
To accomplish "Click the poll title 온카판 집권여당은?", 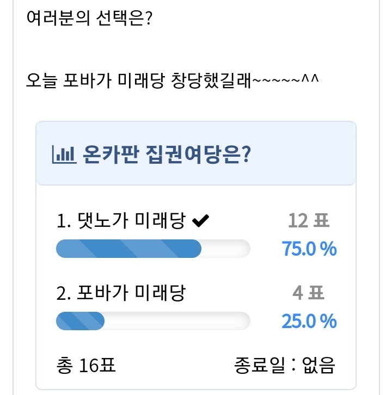I will pyautogui.click(x=166, y=156).
